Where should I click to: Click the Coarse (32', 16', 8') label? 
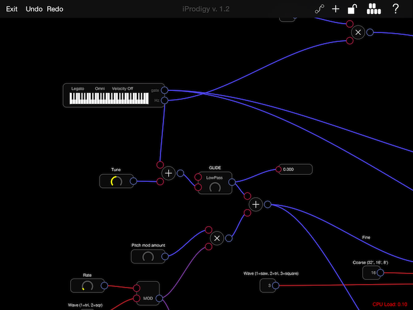coord(371,263)
